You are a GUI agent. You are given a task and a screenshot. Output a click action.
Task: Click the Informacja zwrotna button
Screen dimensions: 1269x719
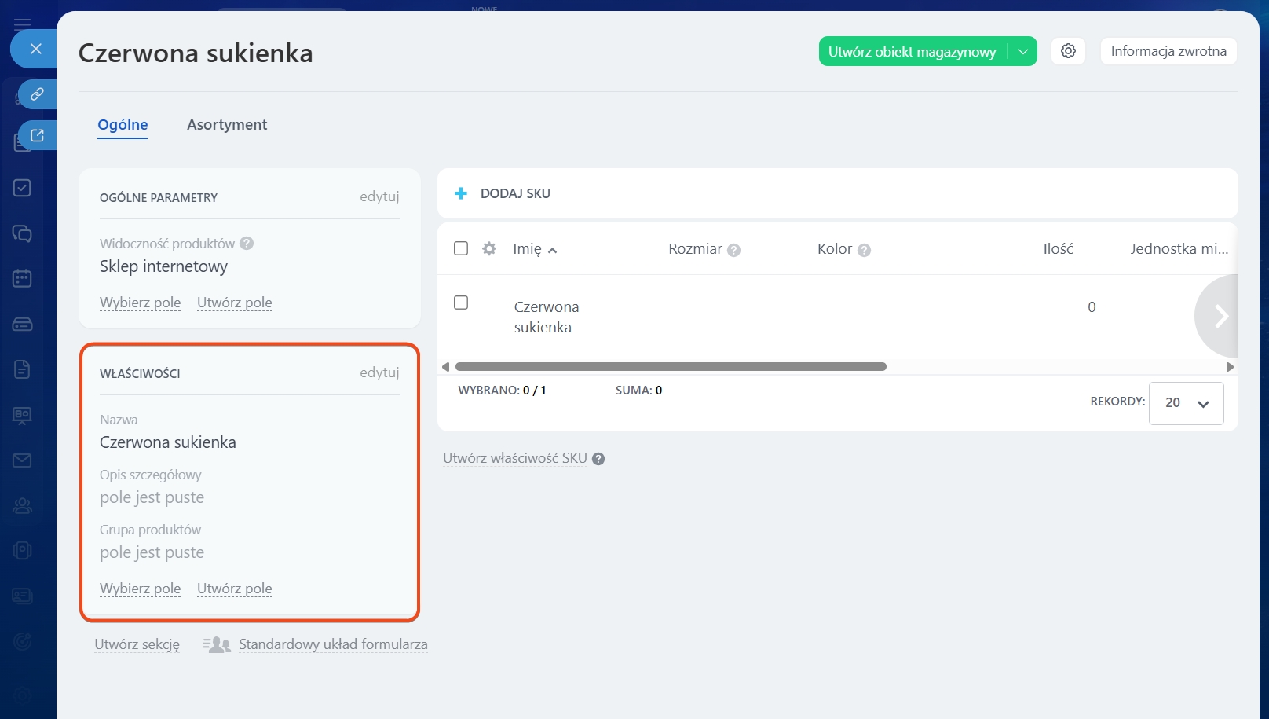(x=1168, y=51)
